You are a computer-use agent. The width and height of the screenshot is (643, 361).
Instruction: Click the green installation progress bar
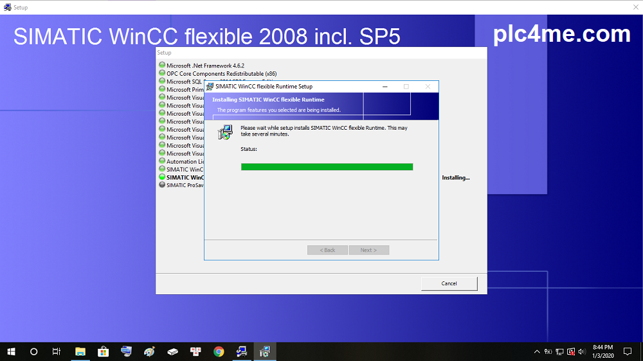coord(327,167)
